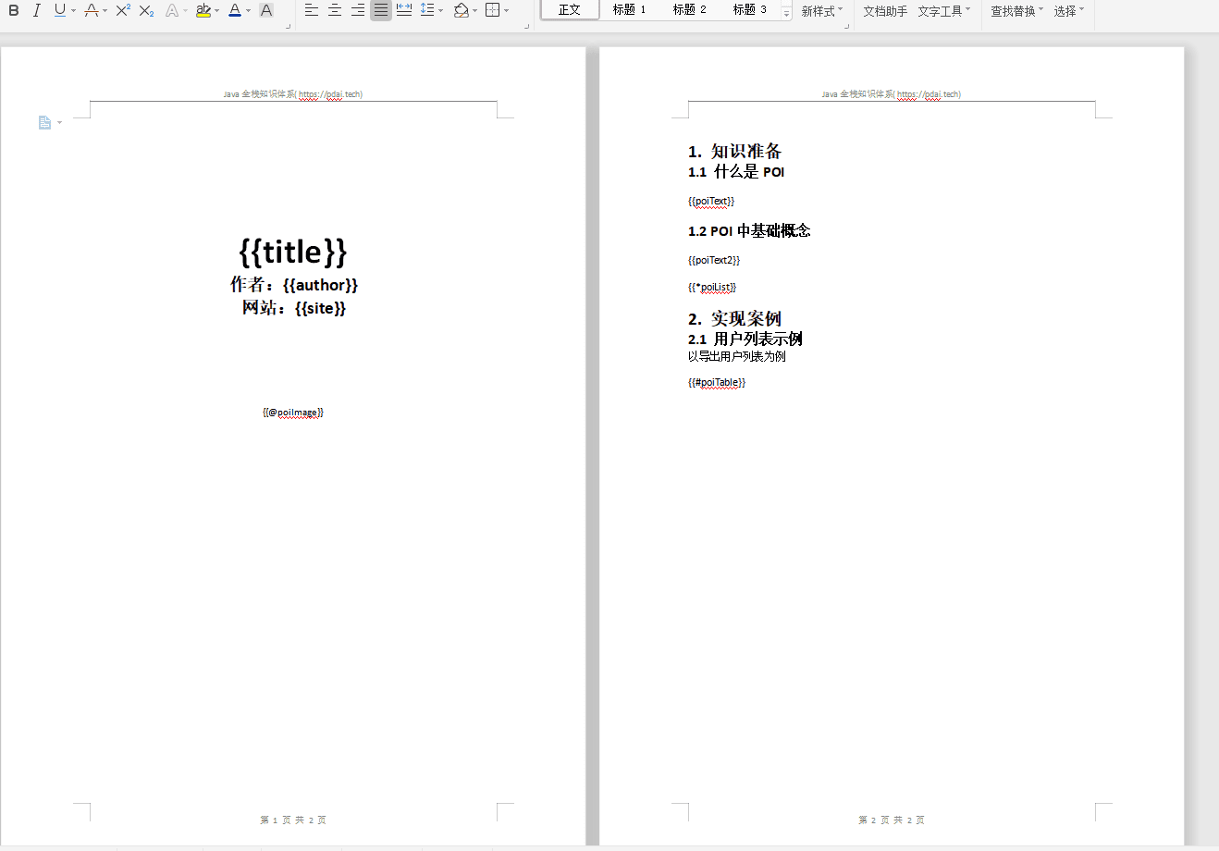1219x851 pixels.
Task: Click the 文档助手 button
Action: [x=885, y=11]
